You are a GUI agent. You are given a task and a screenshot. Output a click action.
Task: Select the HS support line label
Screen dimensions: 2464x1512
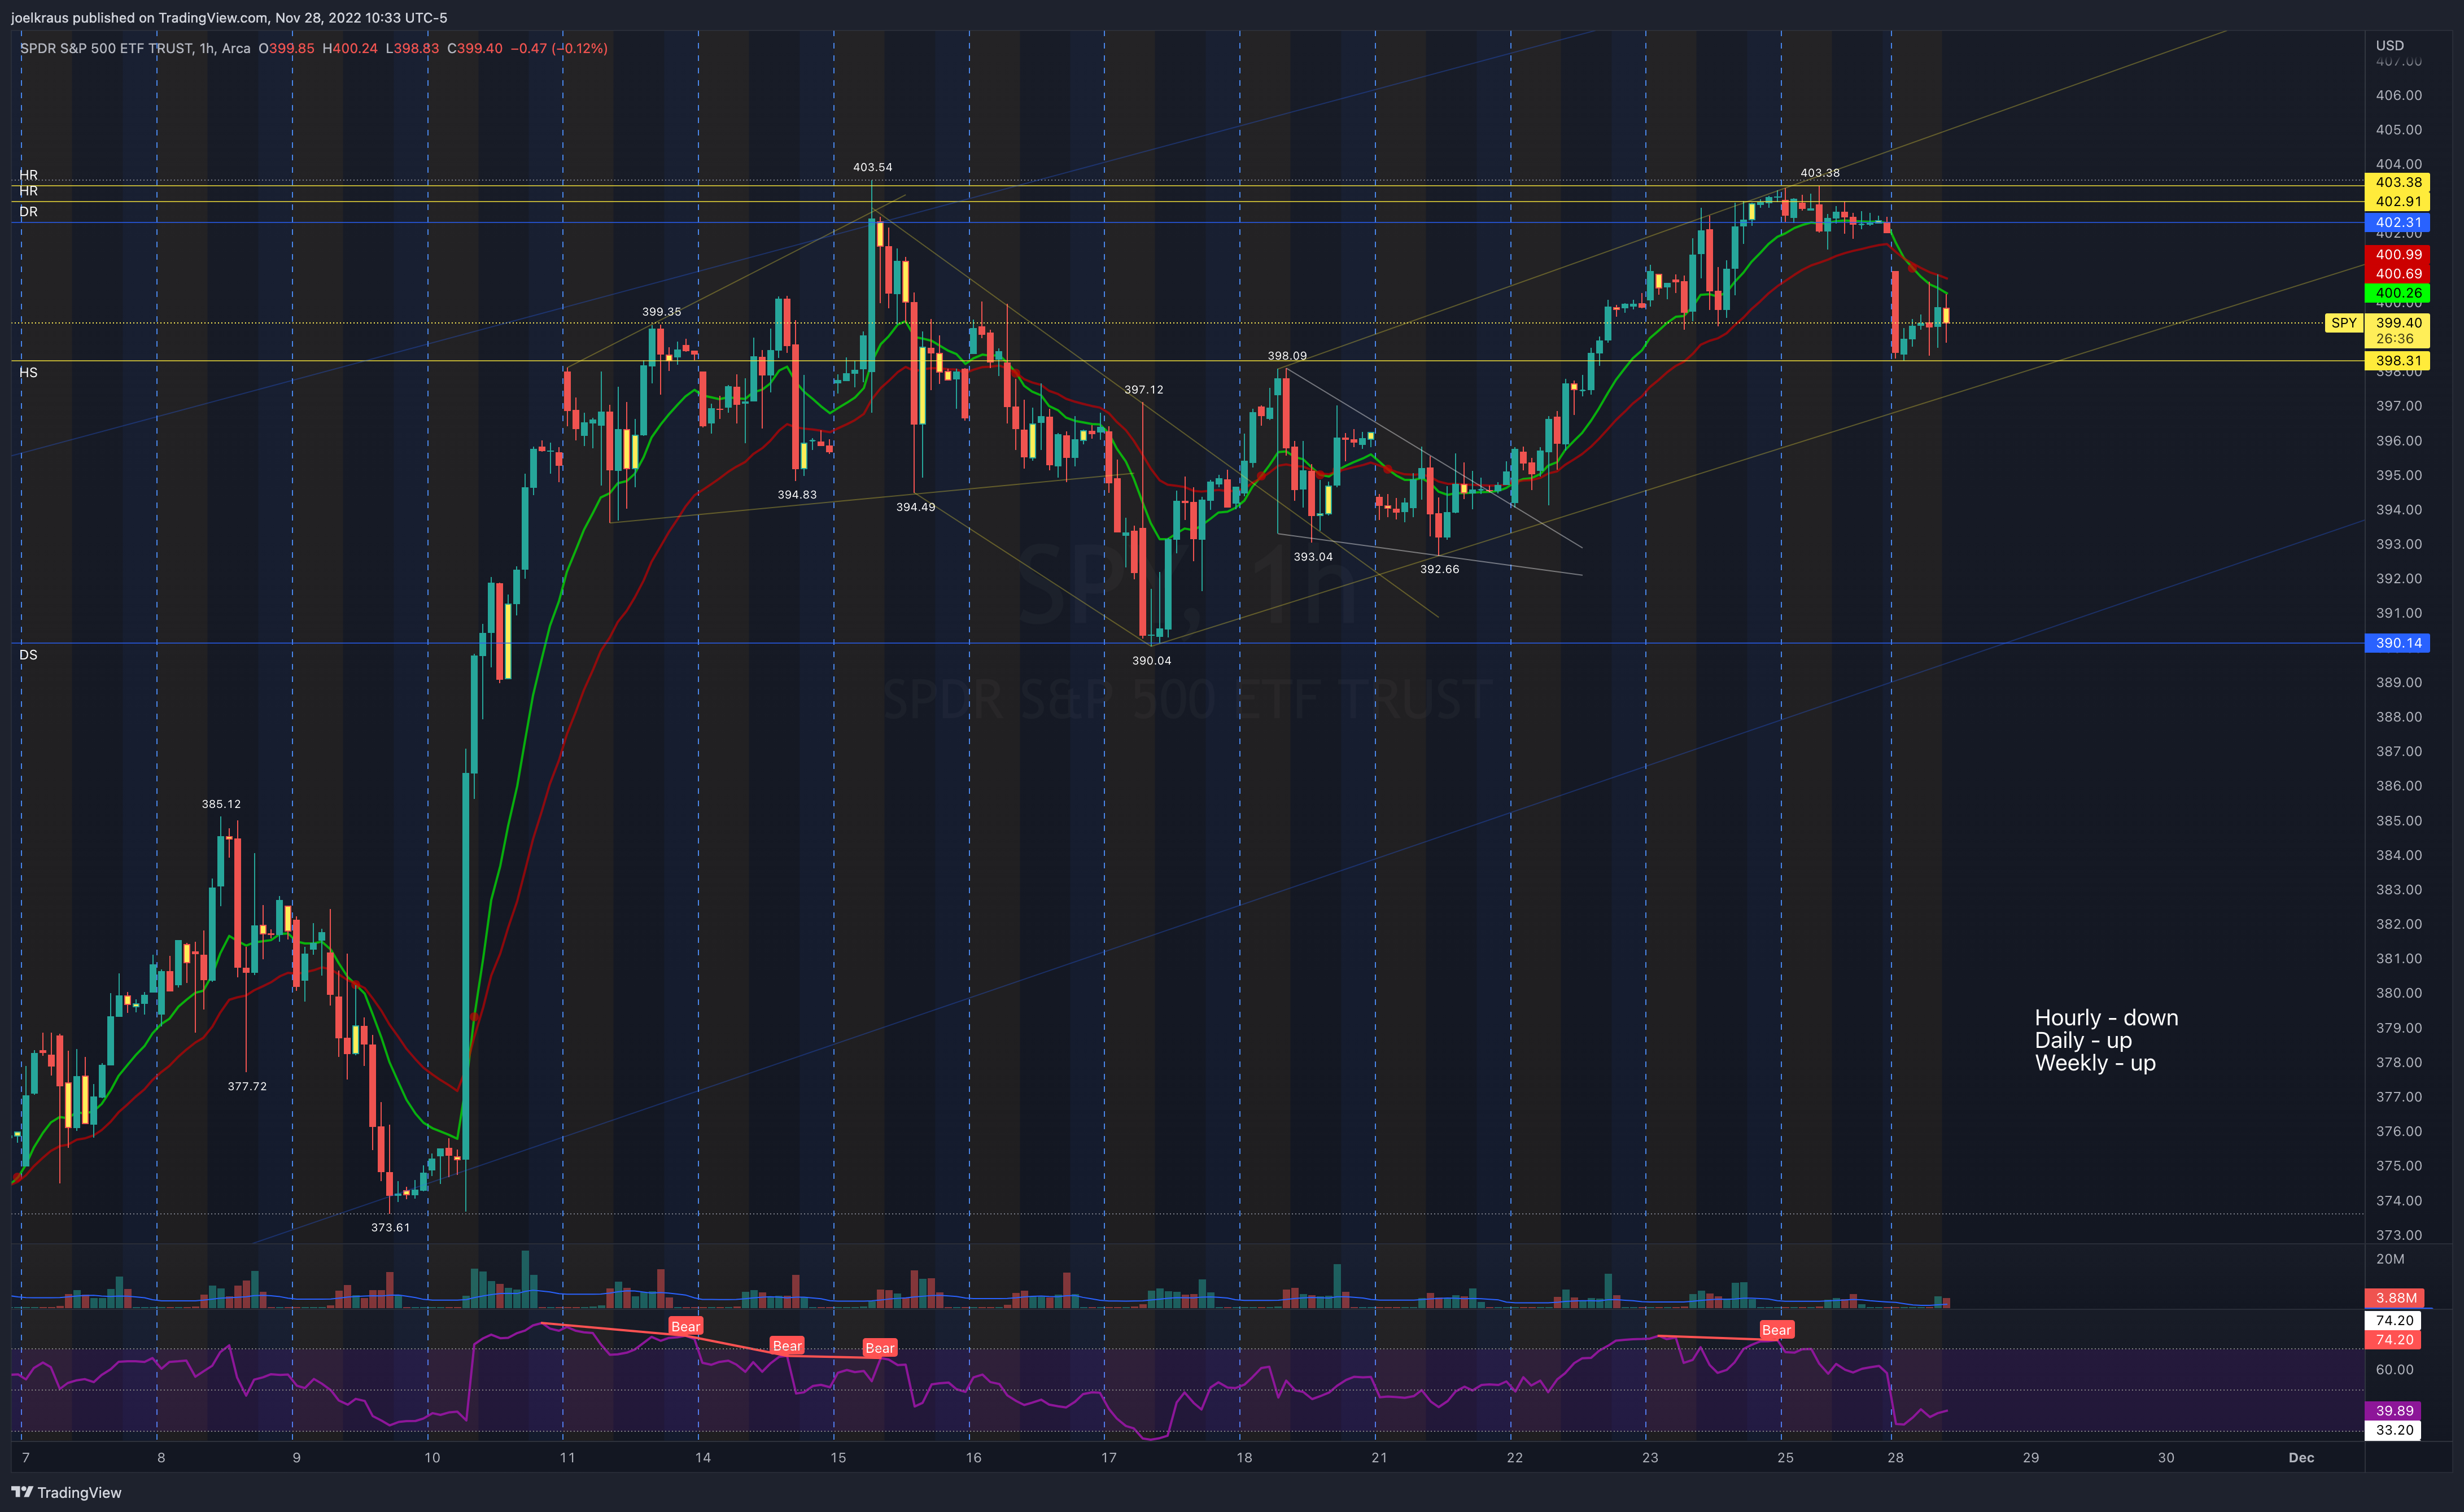click(x=28, y=373)
